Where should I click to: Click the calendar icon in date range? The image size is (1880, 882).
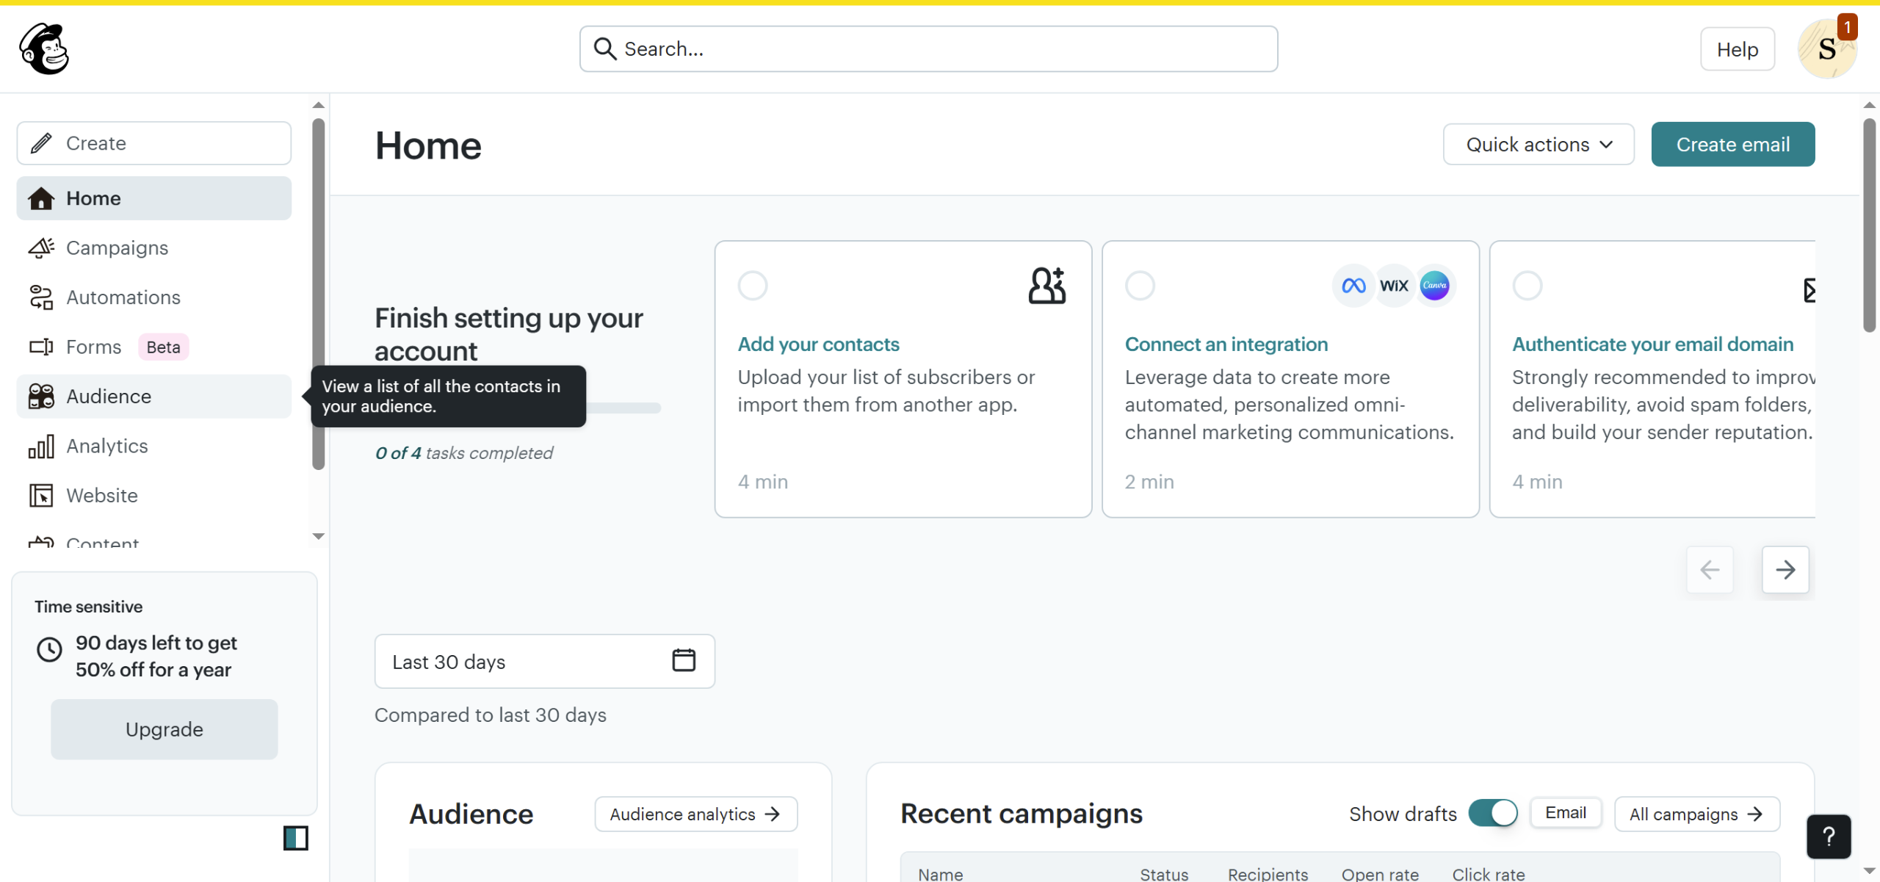point(683,660)
